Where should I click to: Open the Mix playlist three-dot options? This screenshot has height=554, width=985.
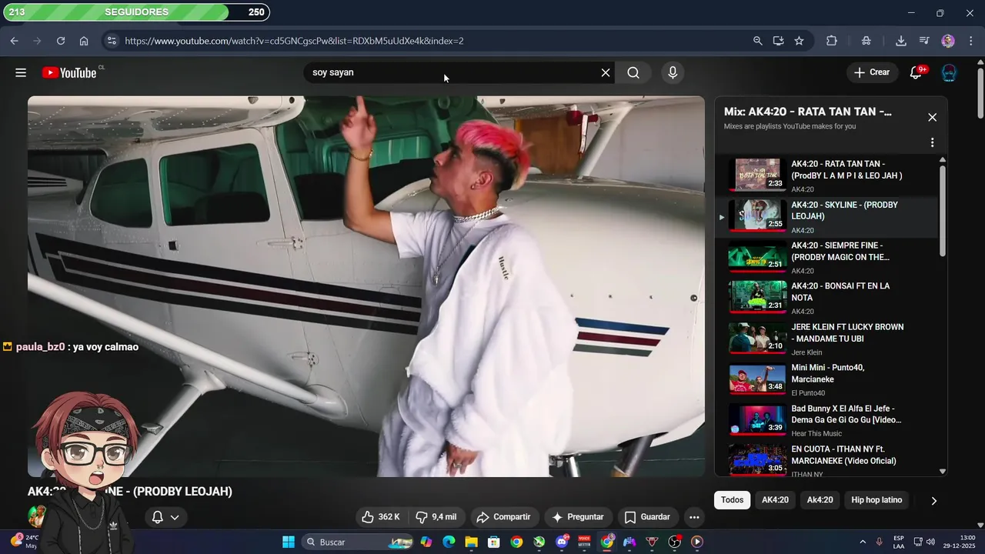932,142
